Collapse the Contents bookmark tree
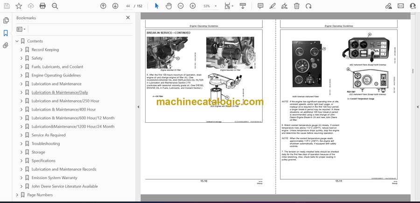The image size is (420, 203). 17,41
